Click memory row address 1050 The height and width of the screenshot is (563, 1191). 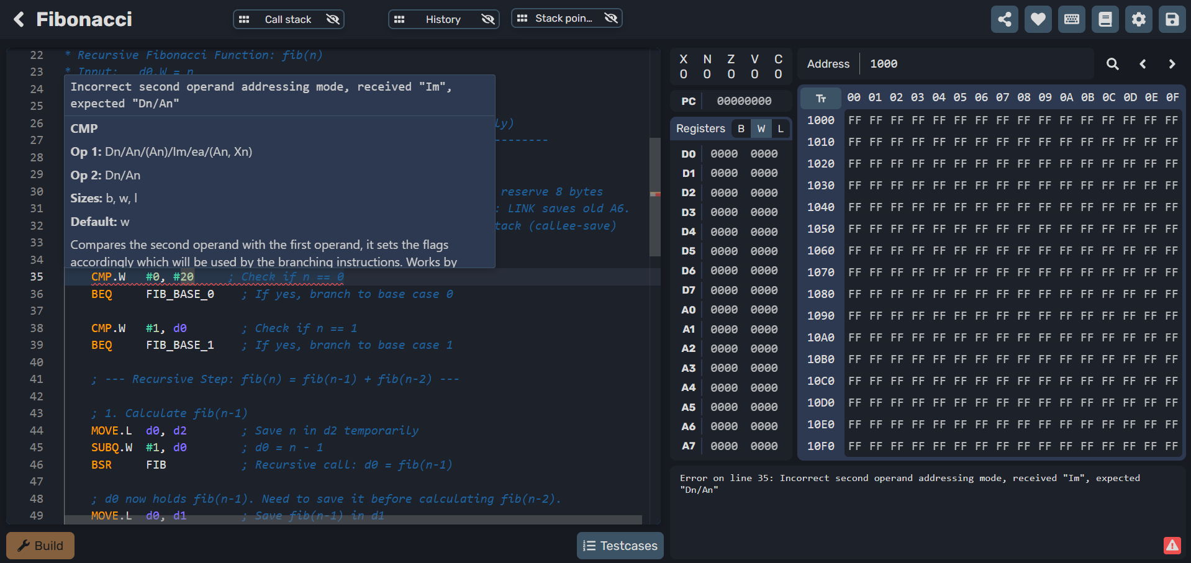click(x=821, y=229)
